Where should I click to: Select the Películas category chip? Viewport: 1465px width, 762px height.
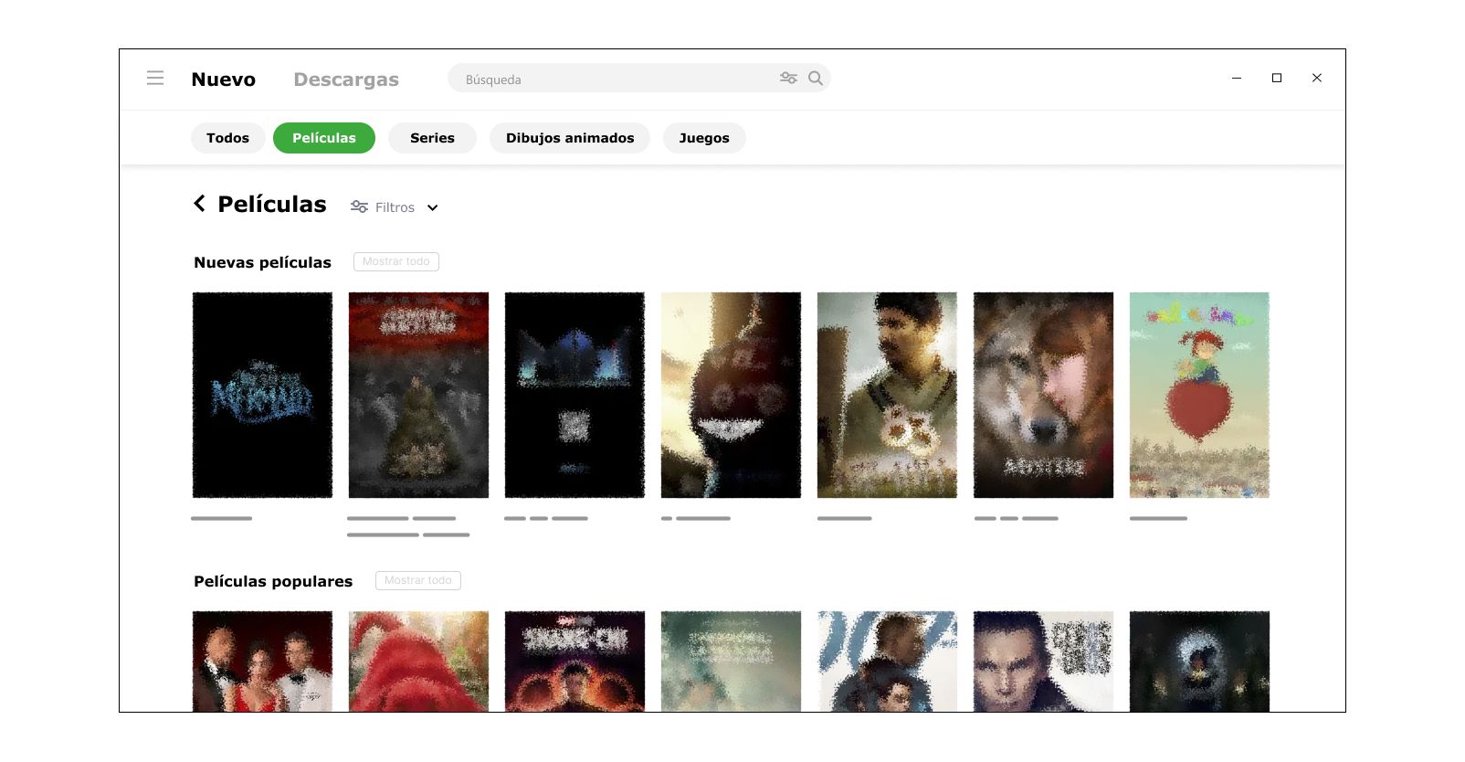click(x=324, y=138)
